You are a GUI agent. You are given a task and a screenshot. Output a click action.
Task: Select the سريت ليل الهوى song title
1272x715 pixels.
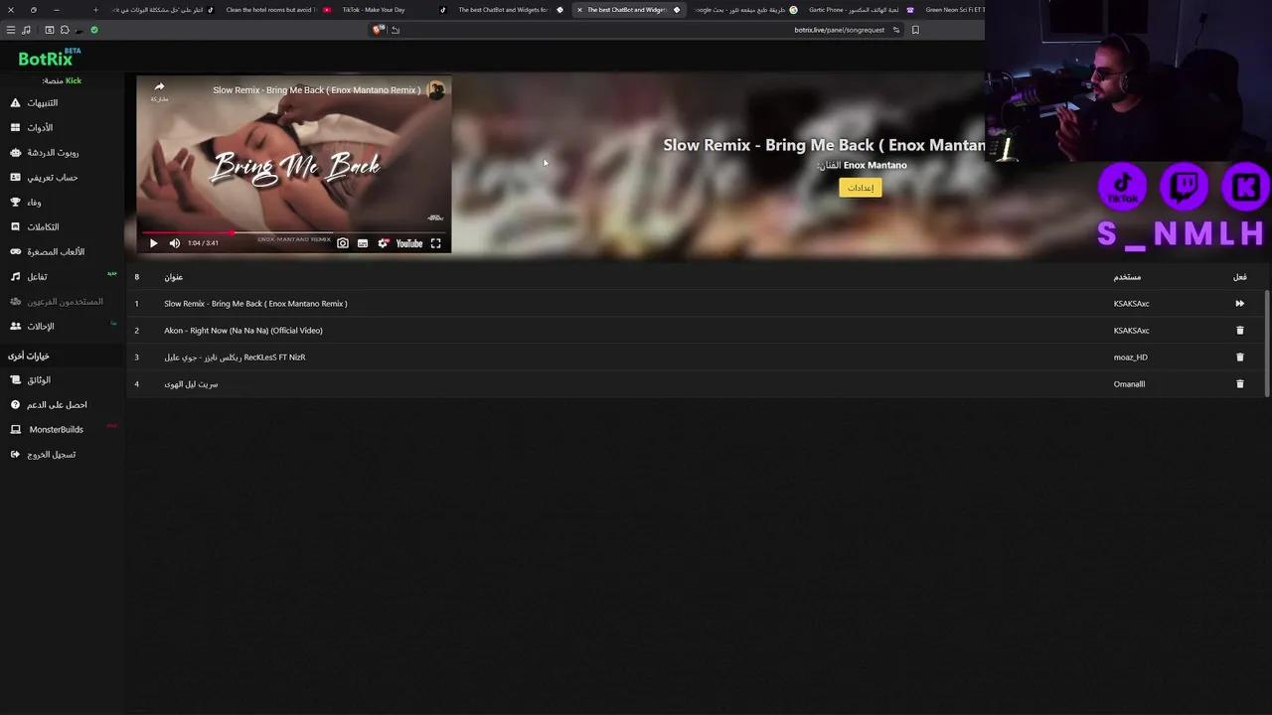191,384
